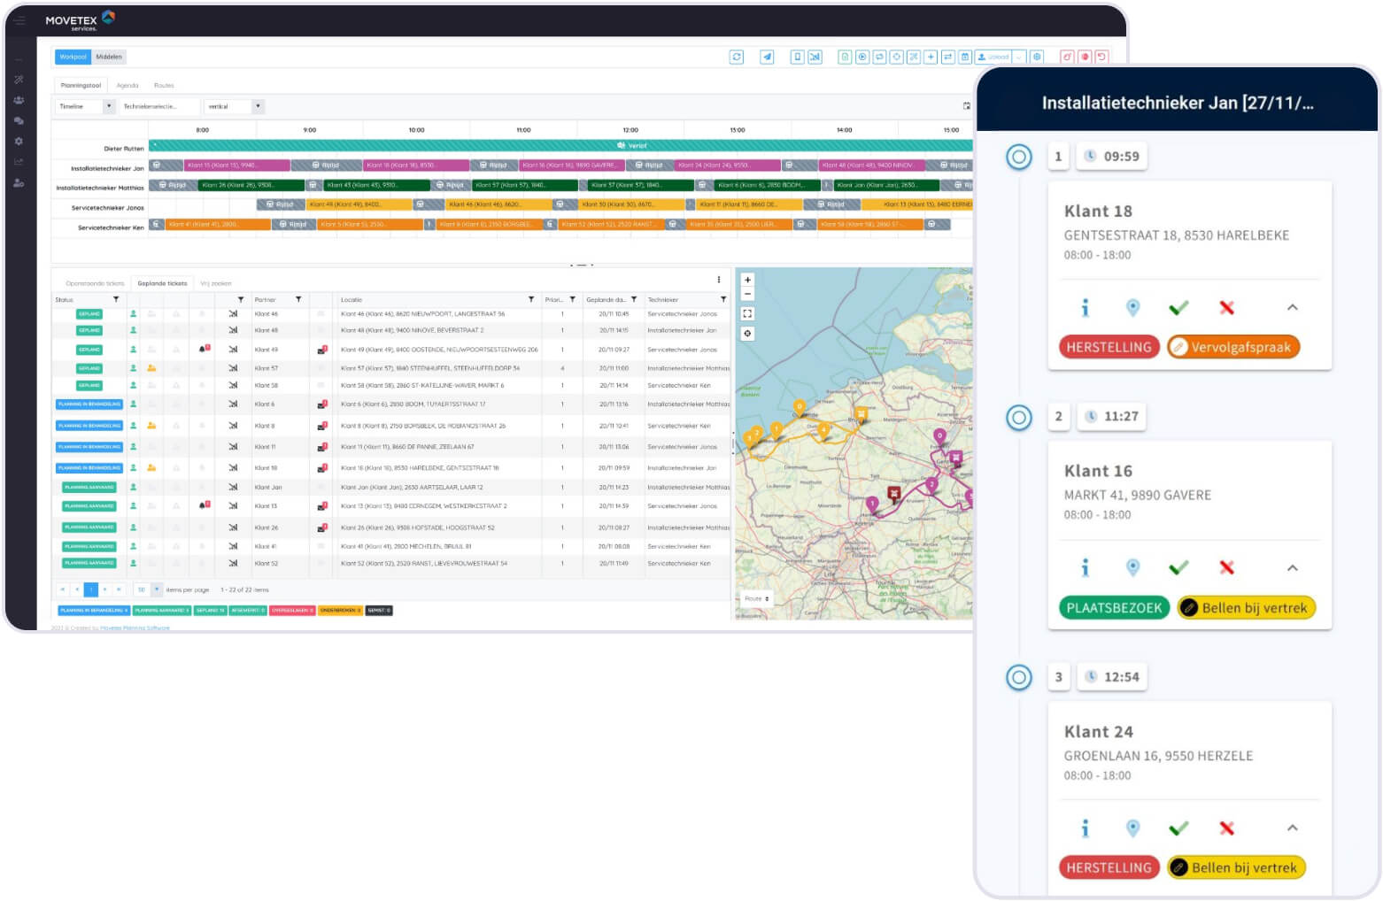Switch to the Openstaande tickets tab
Viewport: 1383px width, 901px height.
[x=95, y=283]
